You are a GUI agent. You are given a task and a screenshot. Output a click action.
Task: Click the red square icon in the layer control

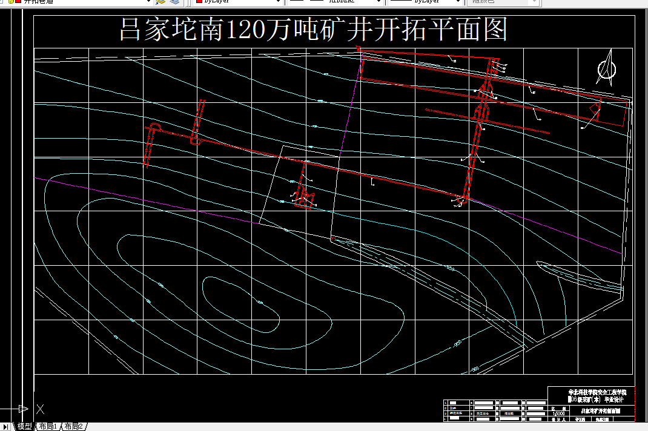click(18, 2)
